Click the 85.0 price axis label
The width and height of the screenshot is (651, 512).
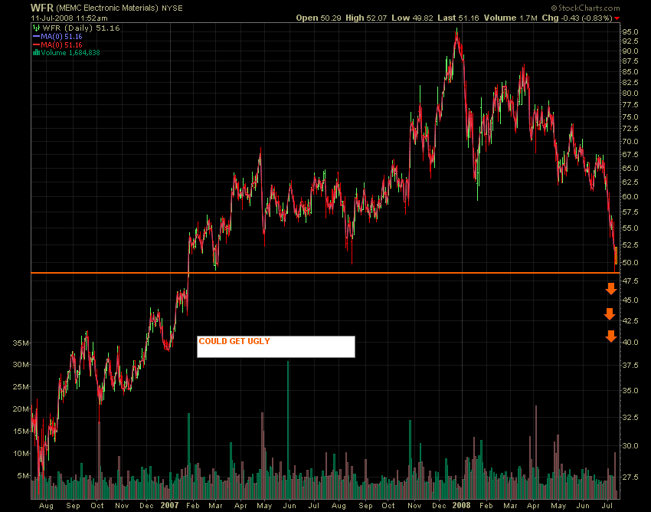point(630,71)
